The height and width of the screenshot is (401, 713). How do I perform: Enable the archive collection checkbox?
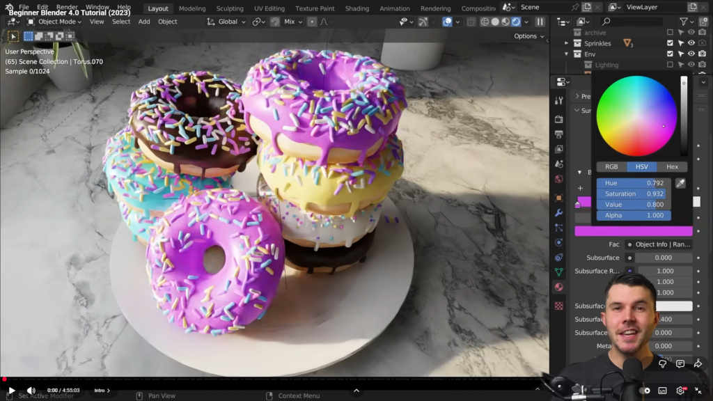pyautogui.click(x=670, y=33)
